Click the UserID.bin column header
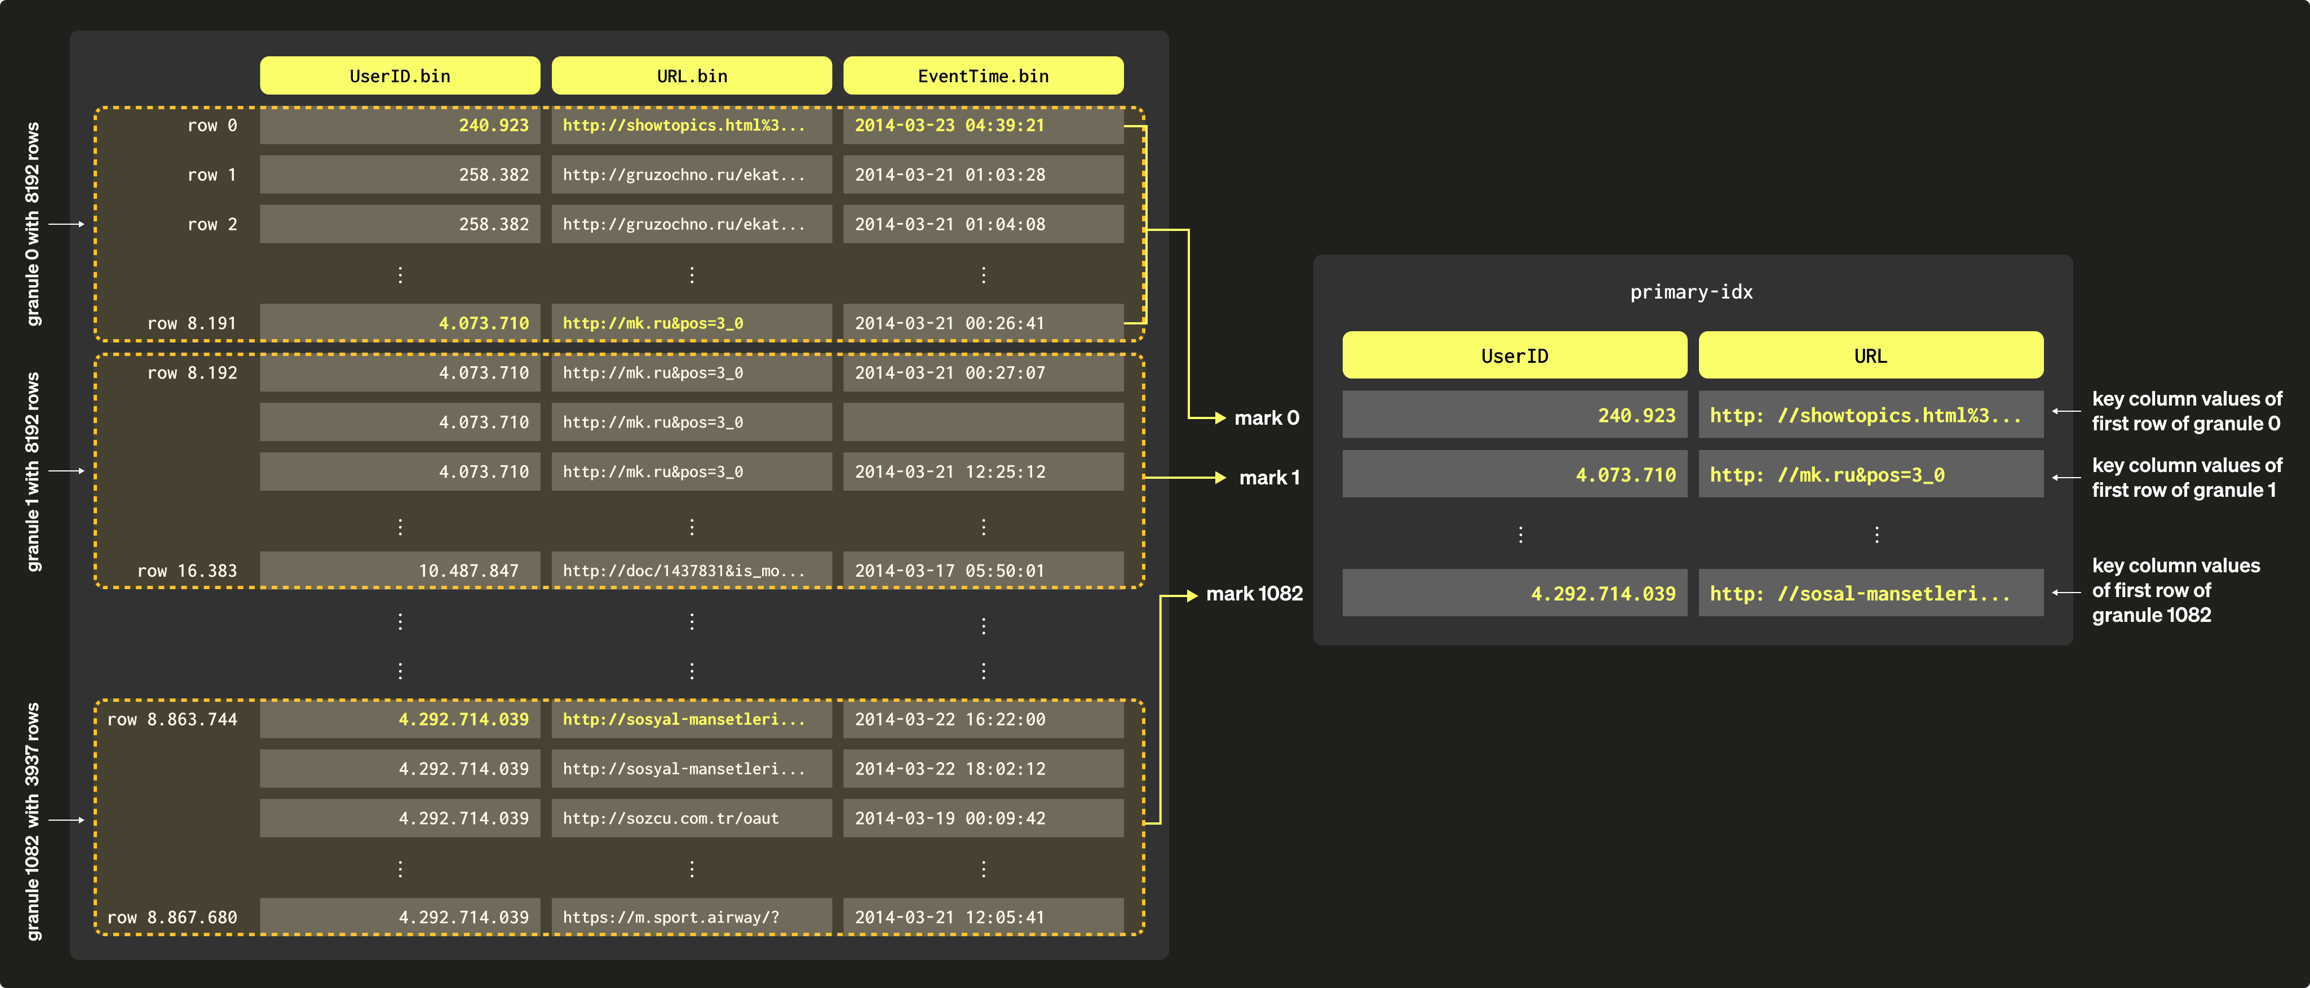Image resolution: width=2310 pixels, height=988 pixels. (x=400, y=76)
